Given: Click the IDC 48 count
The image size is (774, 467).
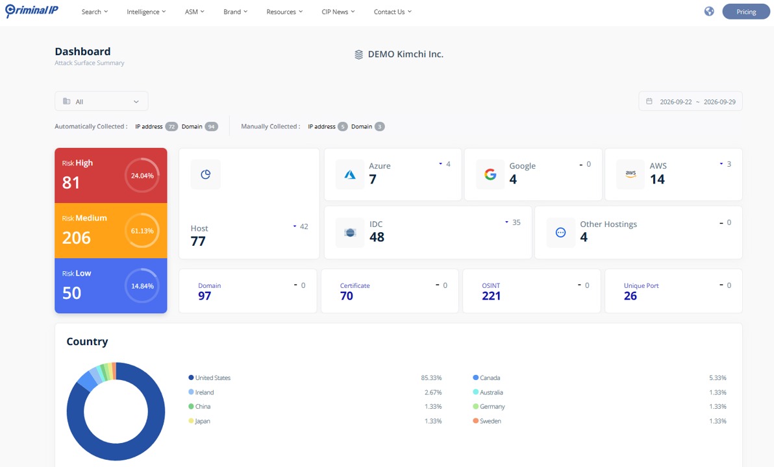Looking at the screenshot, I should point(377,237).
